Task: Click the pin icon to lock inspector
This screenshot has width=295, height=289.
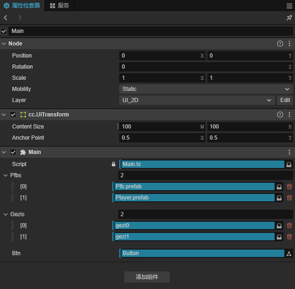Action: (x=289, y=18)
